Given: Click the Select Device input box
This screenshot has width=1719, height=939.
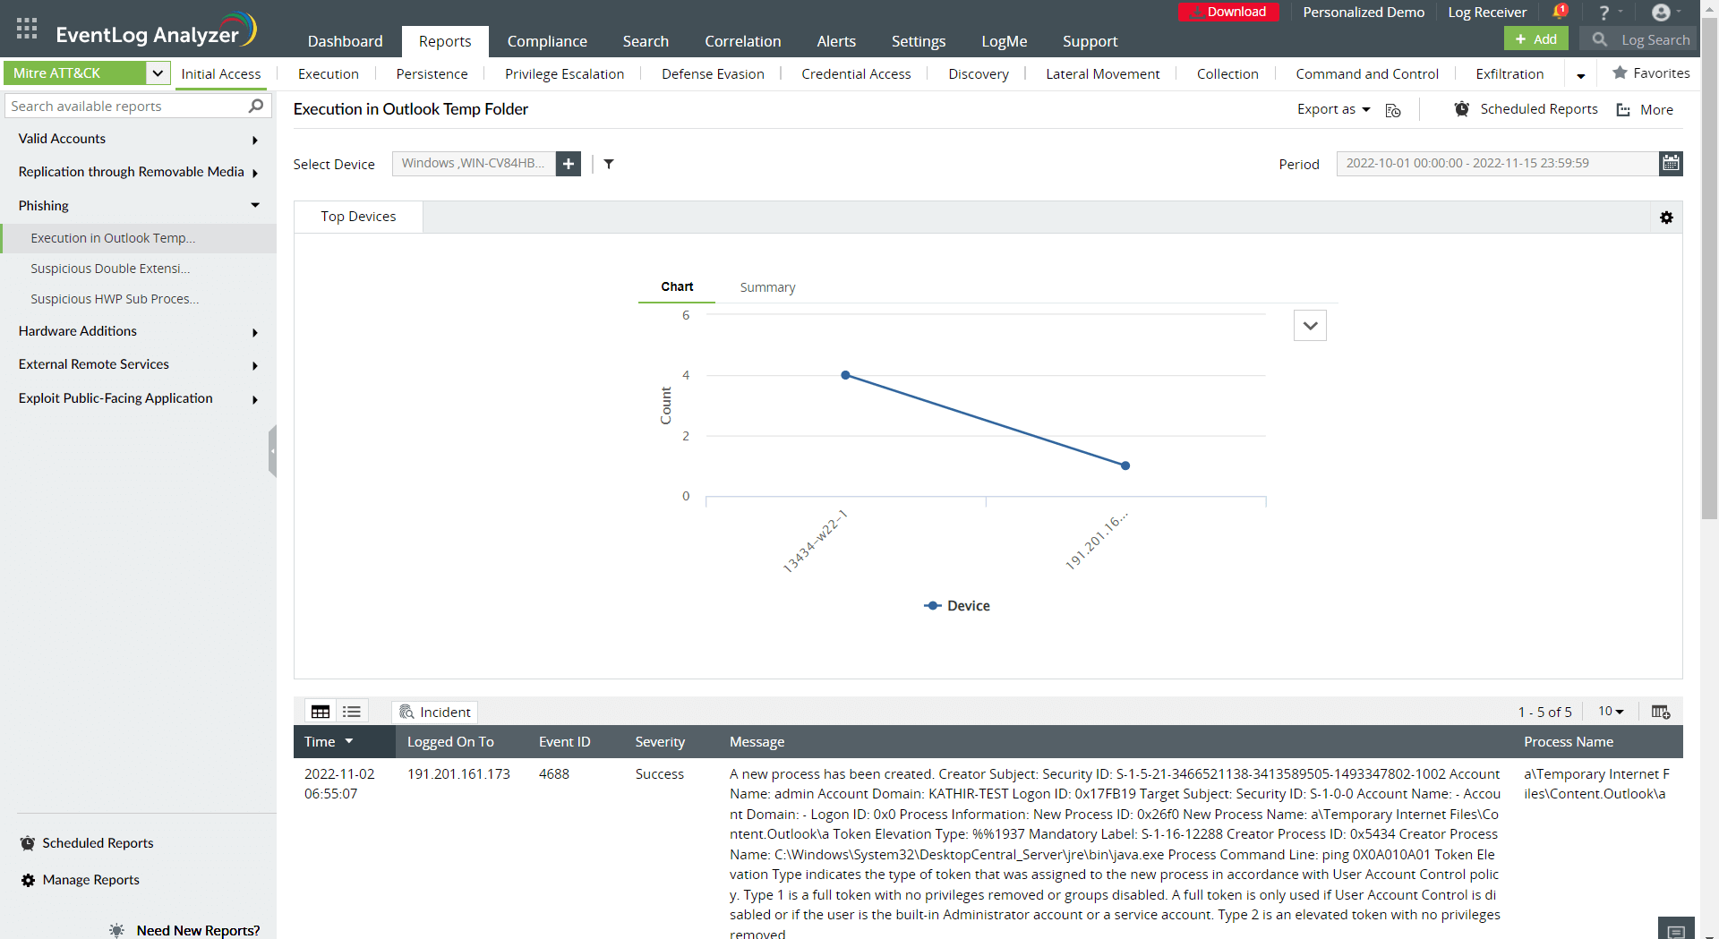Looking at the screenshot, I should [474, 164].
